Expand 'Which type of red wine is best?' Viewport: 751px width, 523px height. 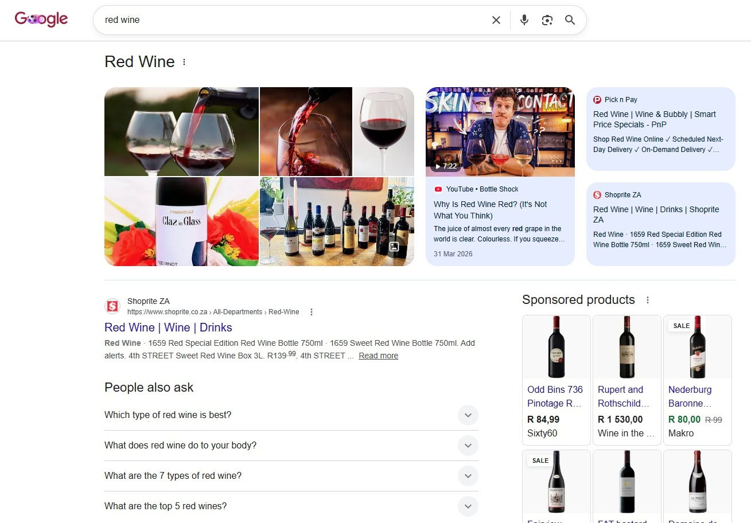[x=291, y=415]
